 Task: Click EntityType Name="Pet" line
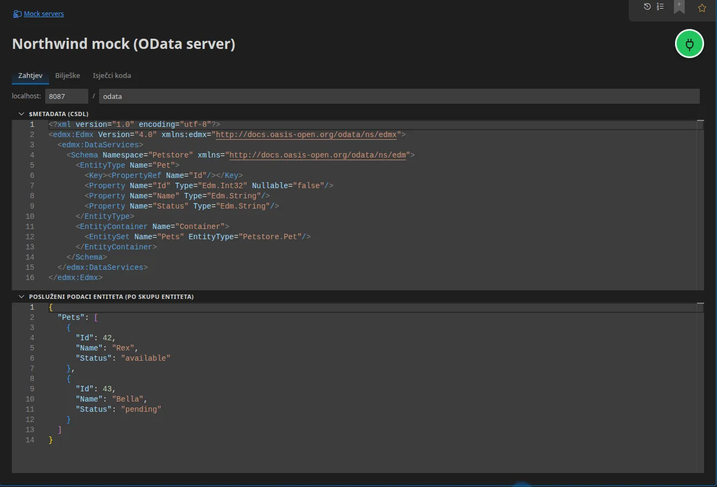(x=128, y=165)
